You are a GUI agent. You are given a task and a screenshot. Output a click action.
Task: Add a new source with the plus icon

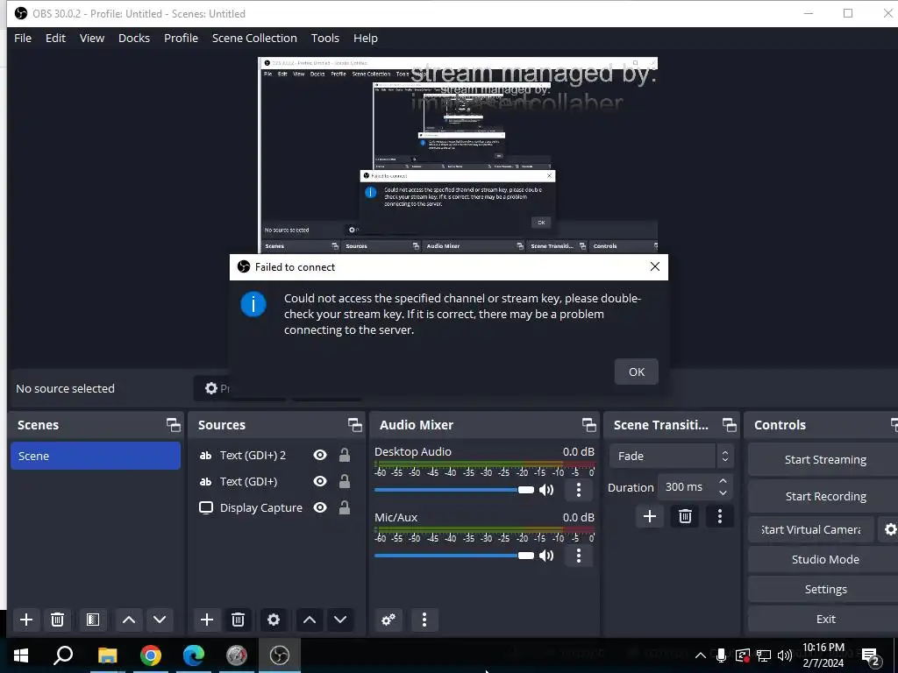click(x=207, y=620)
